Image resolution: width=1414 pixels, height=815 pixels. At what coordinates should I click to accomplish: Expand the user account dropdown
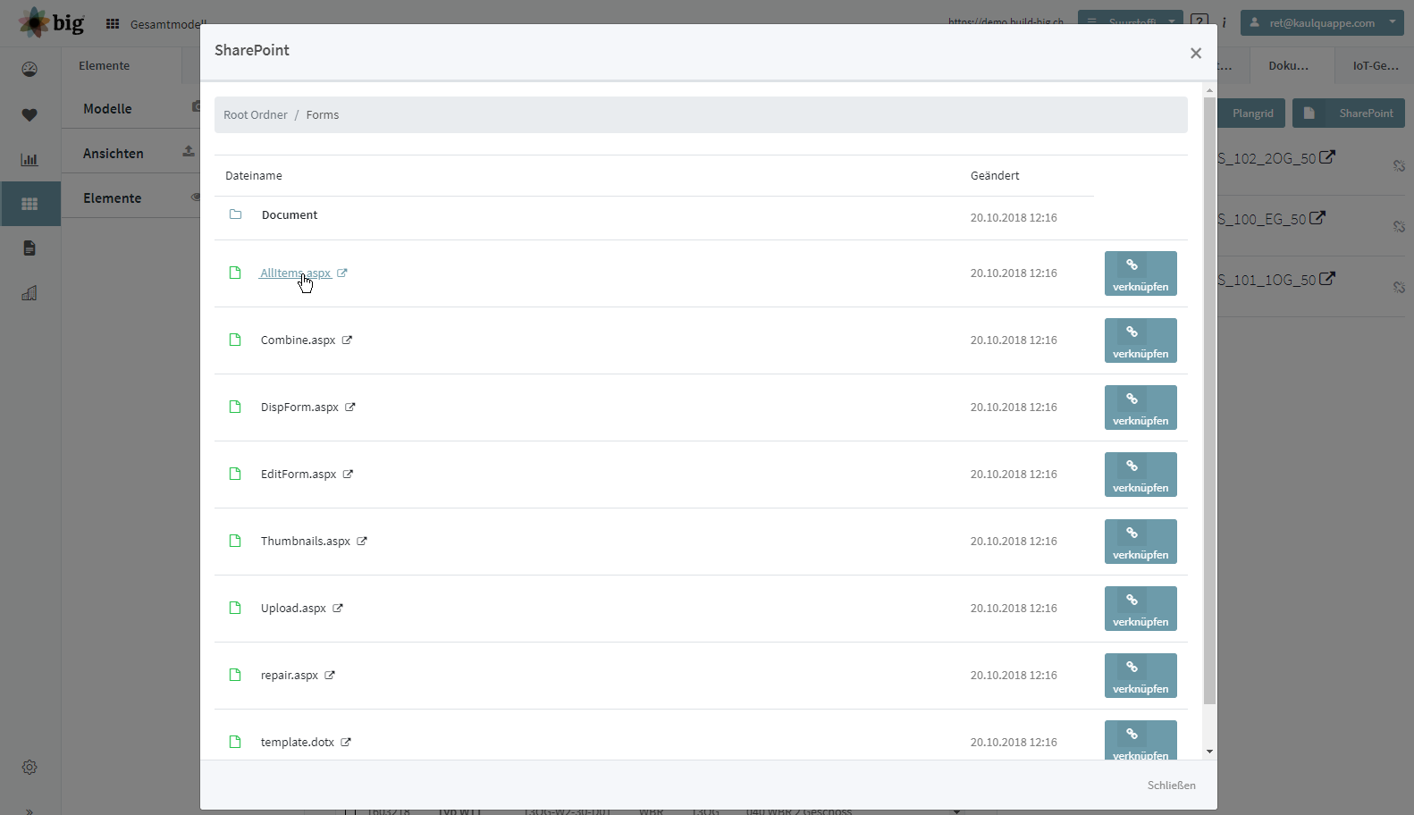[x=1322, y=23]
